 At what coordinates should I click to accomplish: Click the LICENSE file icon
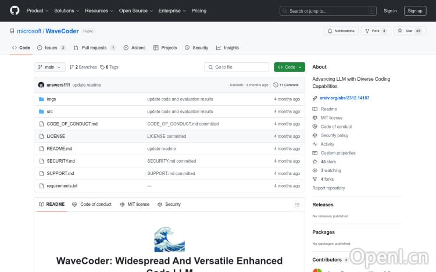click(x=41, y=136)
